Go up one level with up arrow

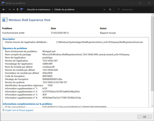(17, 9)
